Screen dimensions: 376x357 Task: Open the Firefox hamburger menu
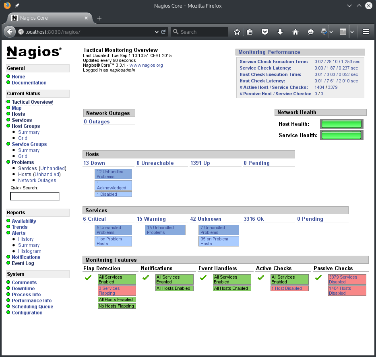(366, 32)
